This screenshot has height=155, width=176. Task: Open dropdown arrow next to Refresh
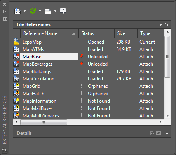[x=40, y=11]
